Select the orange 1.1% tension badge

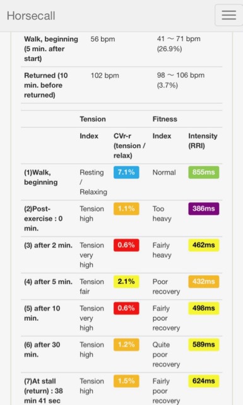pyautogui.click(x=126, y=209)
